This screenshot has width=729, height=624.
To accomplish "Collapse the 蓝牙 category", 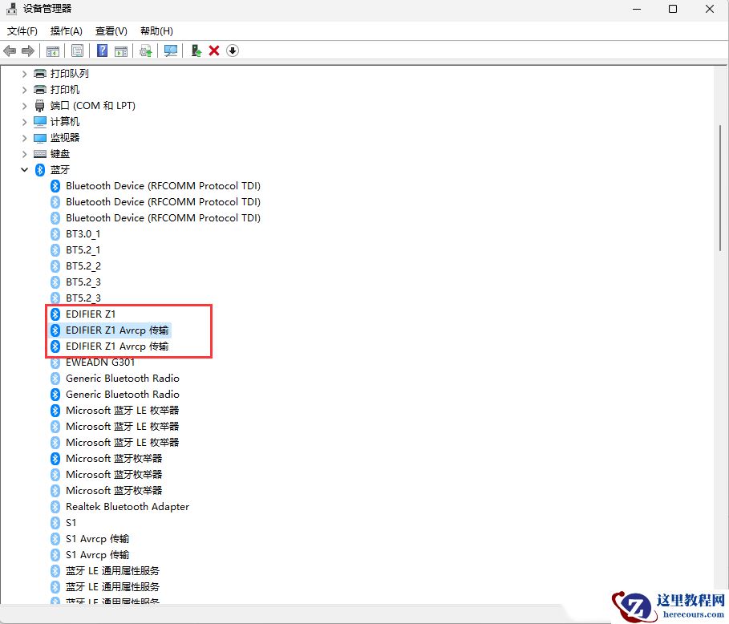I will (x=24, y=169).
